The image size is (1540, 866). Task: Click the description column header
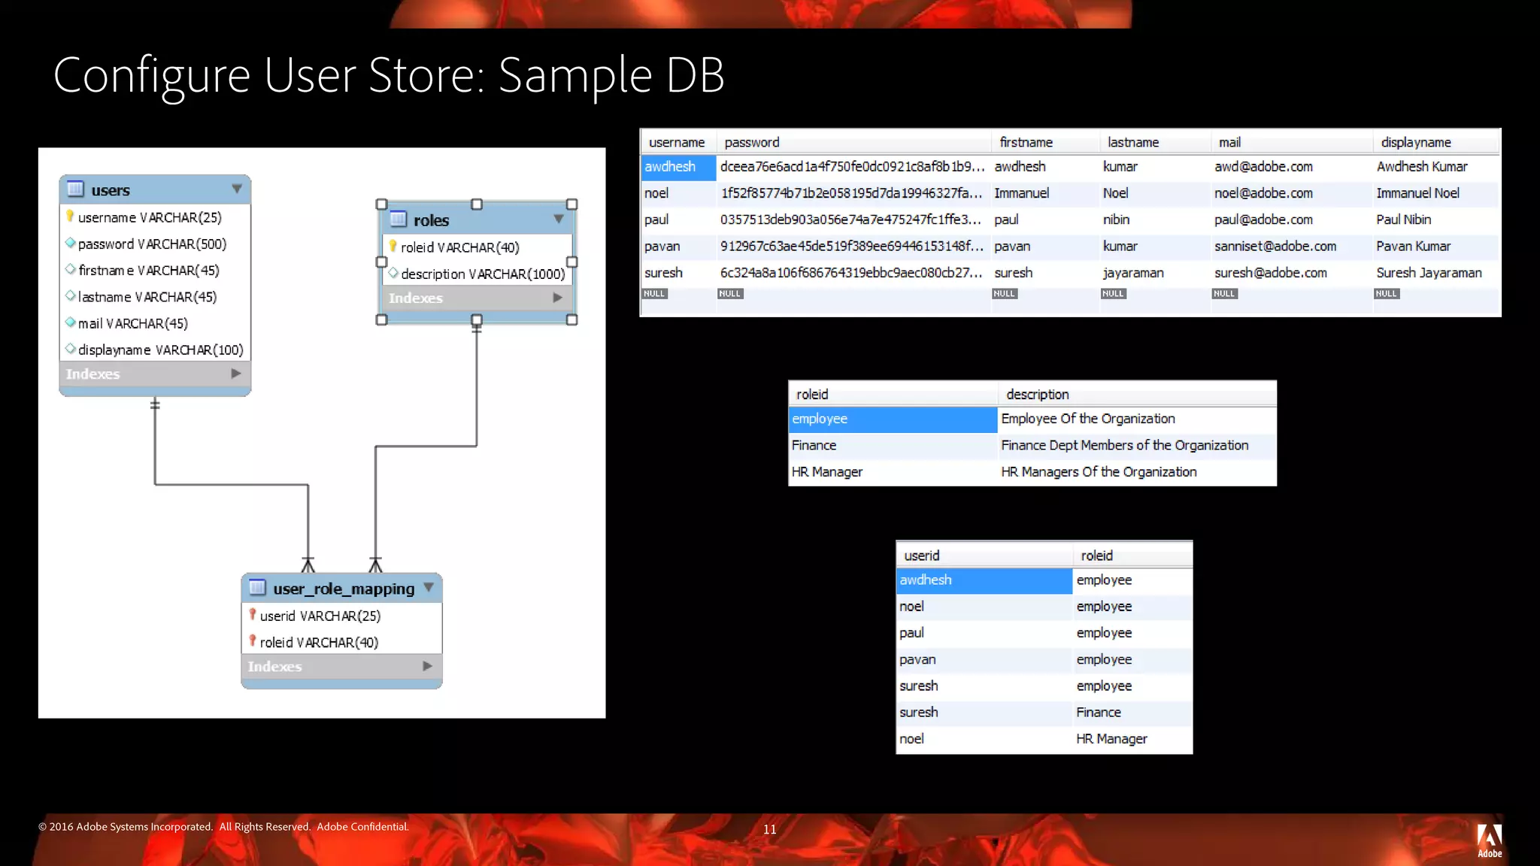pyautogui.click(x=1037, y=394)
